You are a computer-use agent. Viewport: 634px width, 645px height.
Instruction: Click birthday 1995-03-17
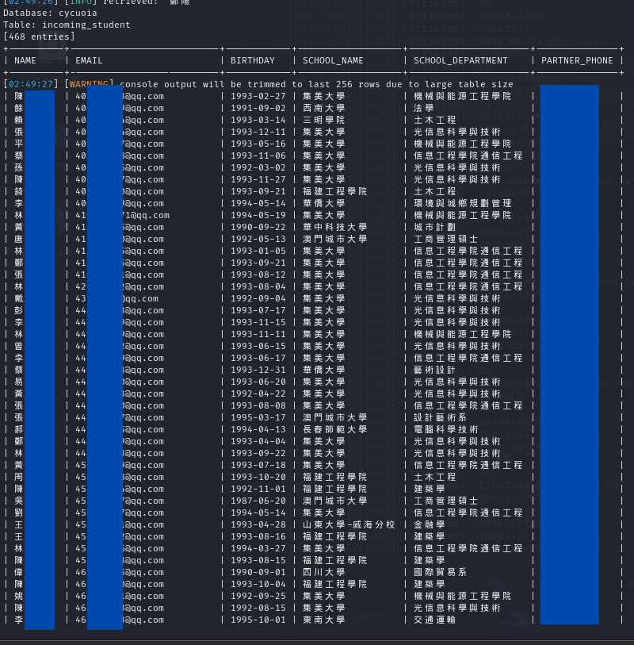tap(258, 417)
